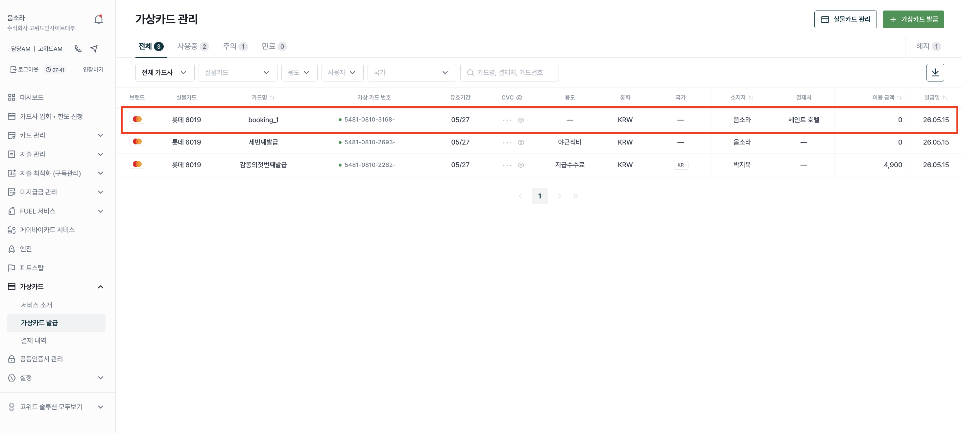Go to previous page arrow
The width and height of the screenshot is (962, 433).
[x=520, y=196]
